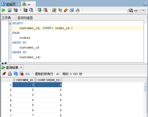Click the To Upper/Lower case Aa icon

point(60,10)
